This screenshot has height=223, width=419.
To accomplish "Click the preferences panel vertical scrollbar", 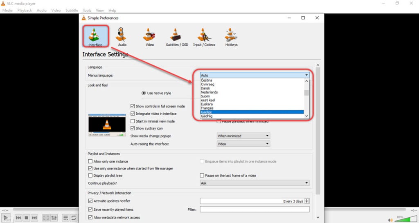I will click(318, 131).
